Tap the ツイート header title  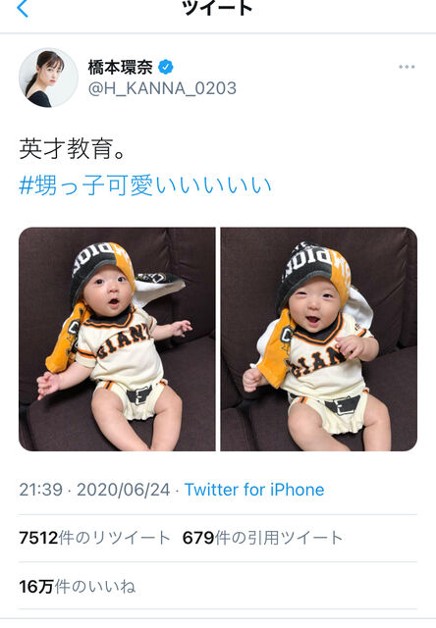(217, 8)
